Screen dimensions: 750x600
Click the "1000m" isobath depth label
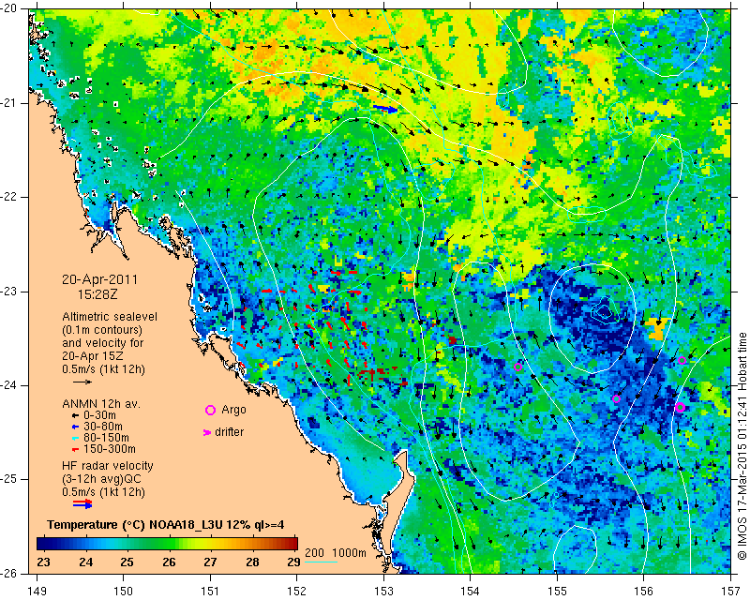(x=349, y=553)
